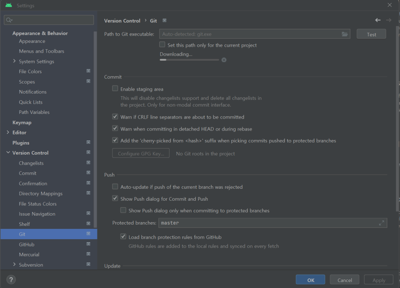Image resolution: width=400 pixels, height=288 pixels.
Task: Enable 'Auto-update if push was rejected' checkbox
Action: coord(115,187)
